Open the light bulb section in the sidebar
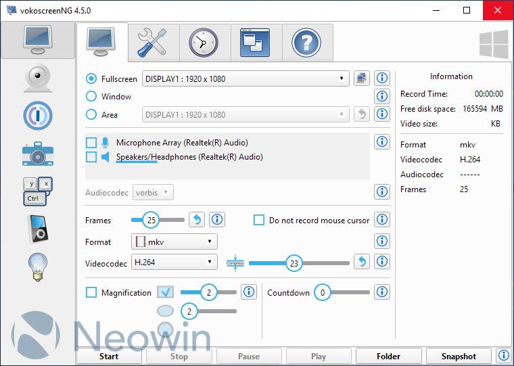Image resolution: width=514 pixels, height=366 pixels. (38, 267)
